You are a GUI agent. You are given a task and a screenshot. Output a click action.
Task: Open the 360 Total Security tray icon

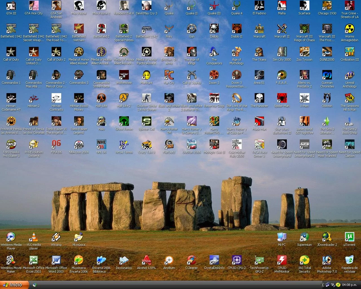tap(338, 285)
